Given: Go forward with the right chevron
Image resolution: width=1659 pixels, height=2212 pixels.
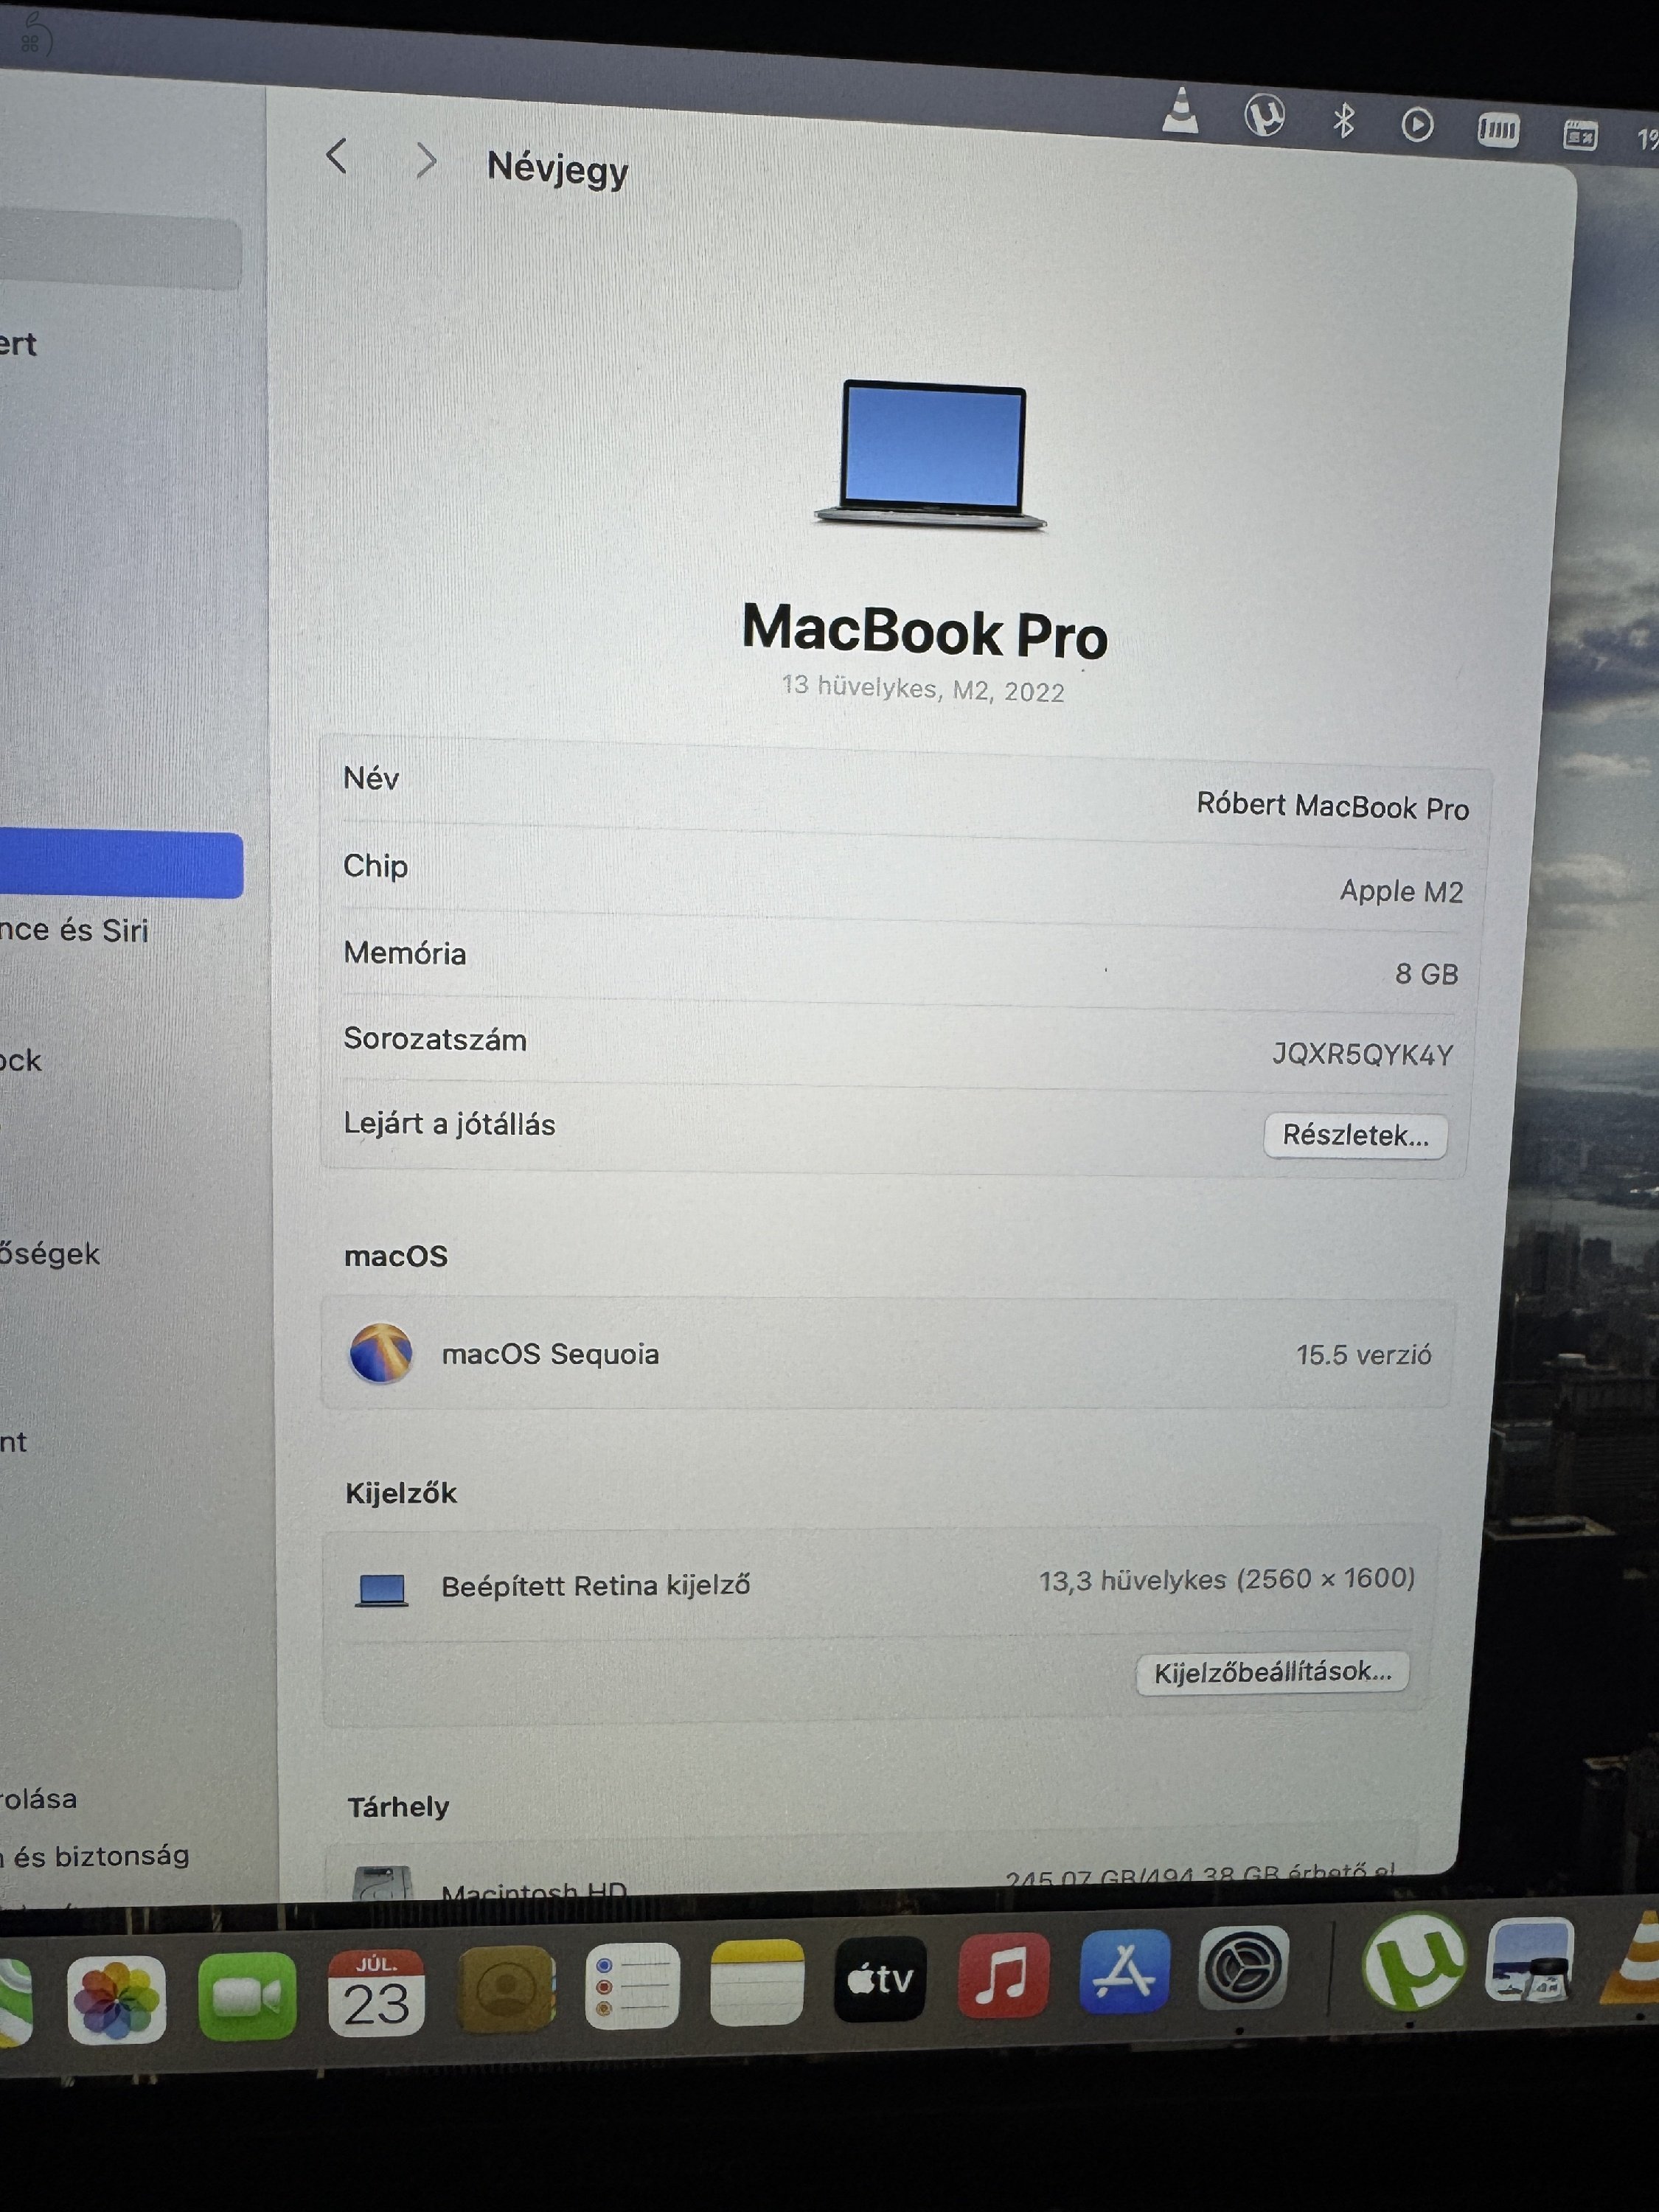Looking at the screenshot, I should point(426,159).
